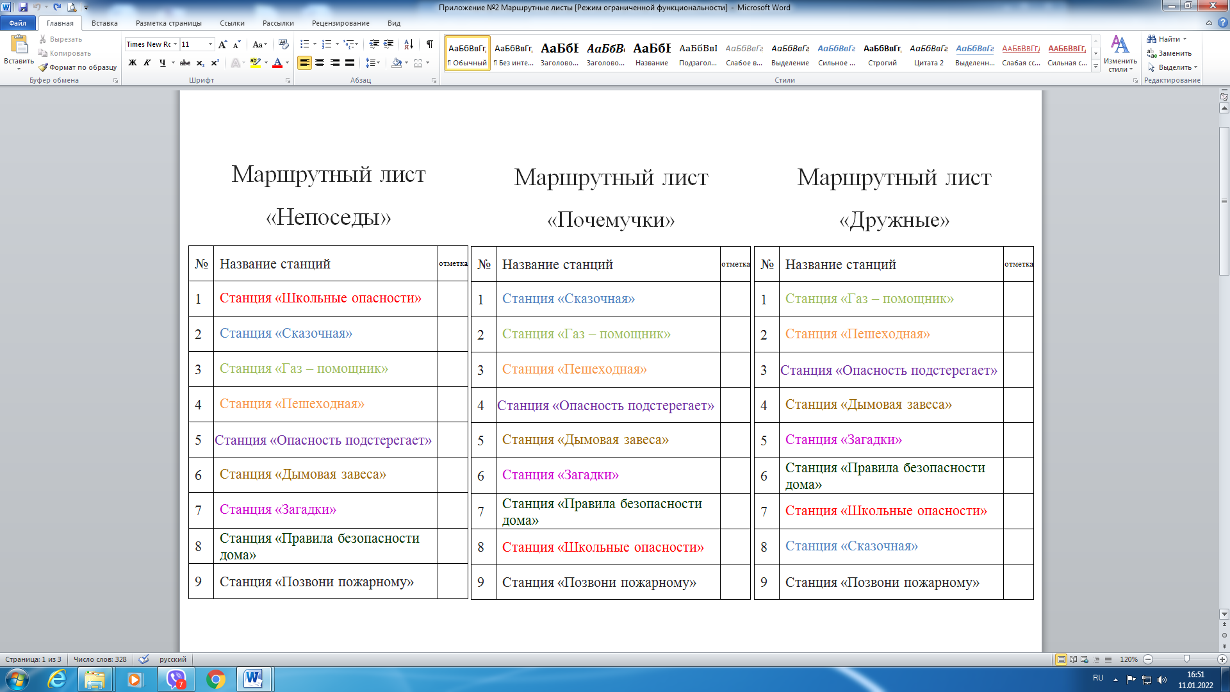The height and width of the screenshot is (692, 1230).
Task: Open borders dropdown arrow
Action: tap(427, 63)
